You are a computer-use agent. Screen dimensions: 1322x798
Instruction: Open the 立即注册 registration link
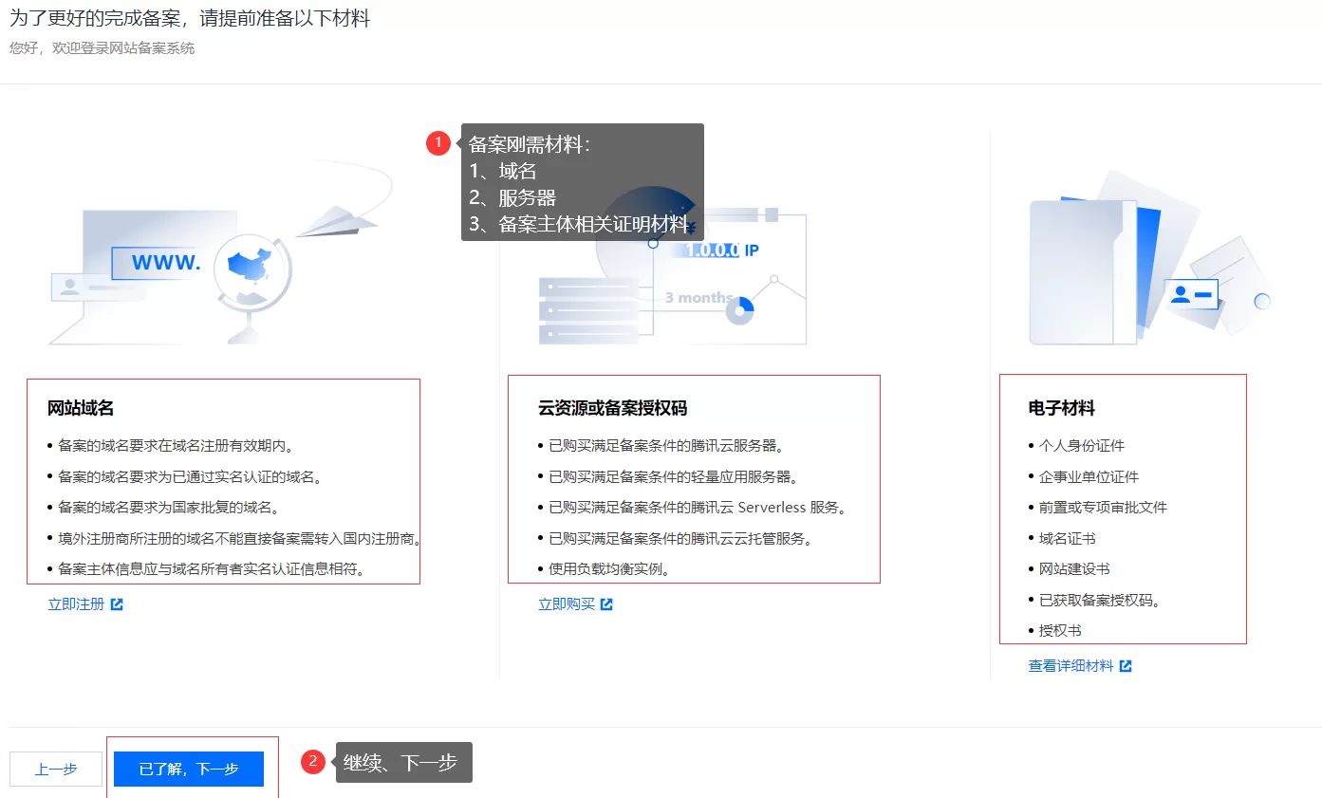[x=76, y=603]
